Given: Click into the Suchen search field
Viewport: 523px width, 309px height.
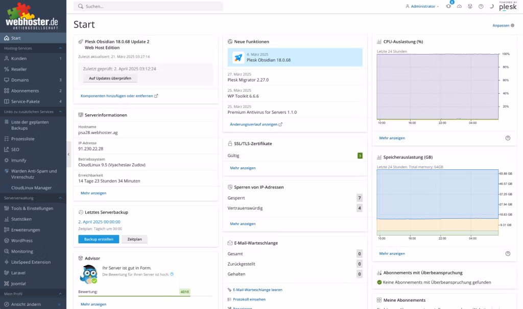Looking at the screenshot, I should (x=149, y=6).
